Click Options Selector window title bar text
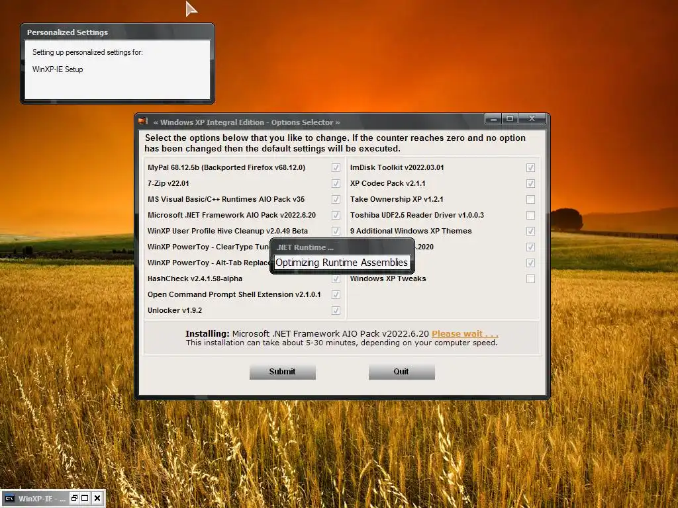The image size is (678, 508). point(246,122)
